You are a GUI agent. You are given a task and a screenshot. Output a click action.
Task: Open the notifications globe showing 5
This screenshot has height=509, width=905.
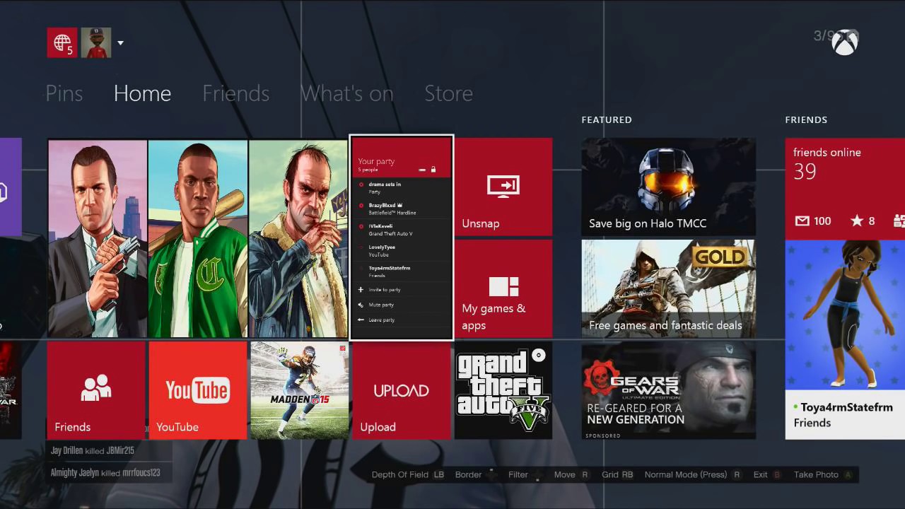click(62, 42)
